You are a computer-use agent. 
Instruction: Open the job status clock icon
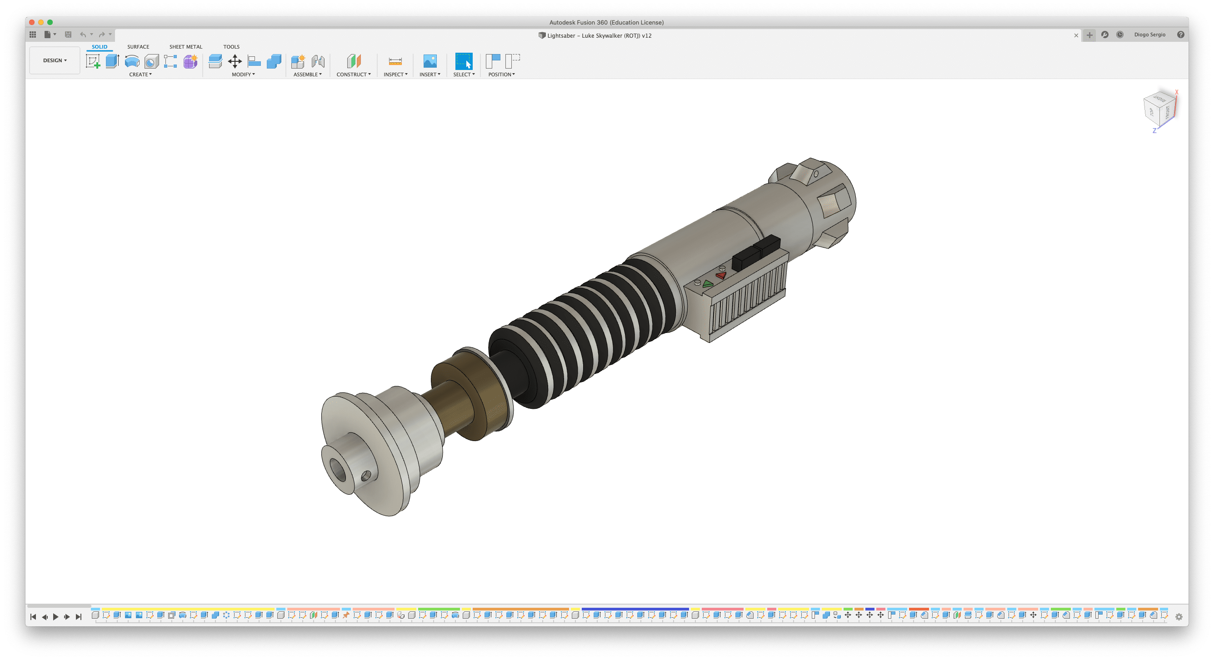[1120, 35]
